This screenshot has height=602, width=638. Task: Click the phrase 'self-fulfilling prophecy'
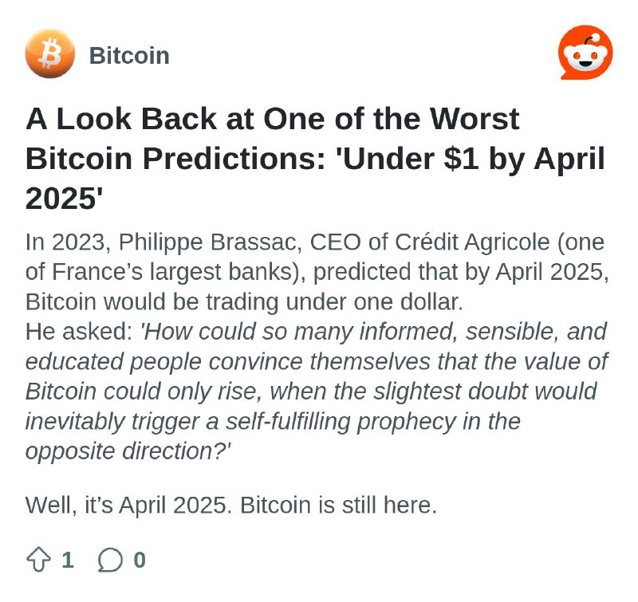[341, 421]
